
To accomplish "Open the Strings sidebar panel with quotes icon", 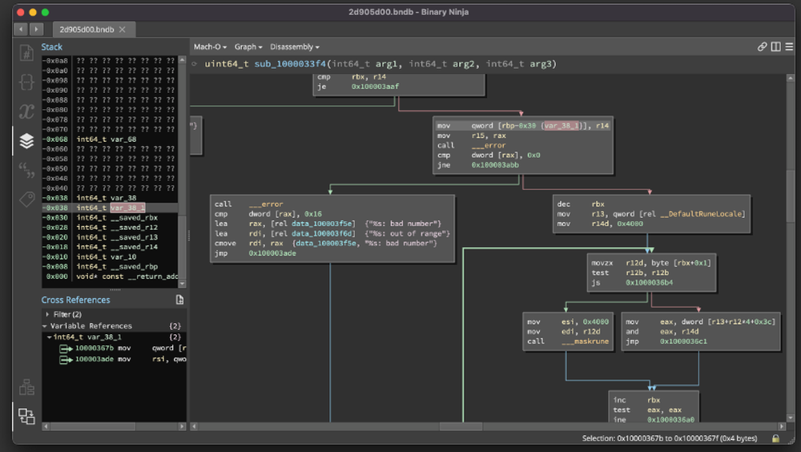I will 26,170.
